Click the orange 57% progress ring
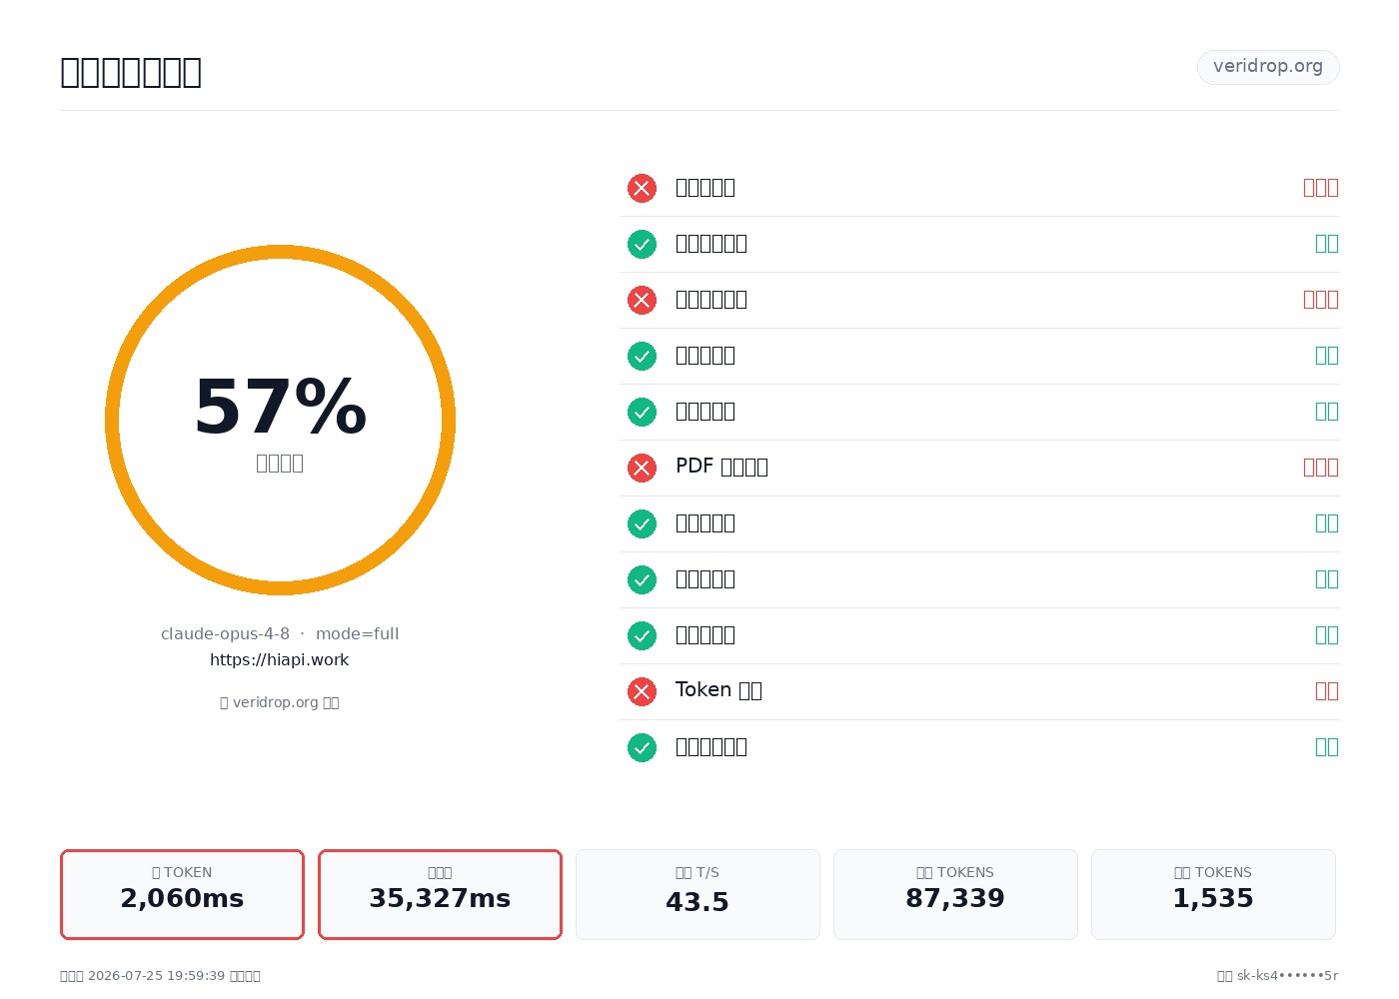The image size is (1399, 999). tap(280, 420)
